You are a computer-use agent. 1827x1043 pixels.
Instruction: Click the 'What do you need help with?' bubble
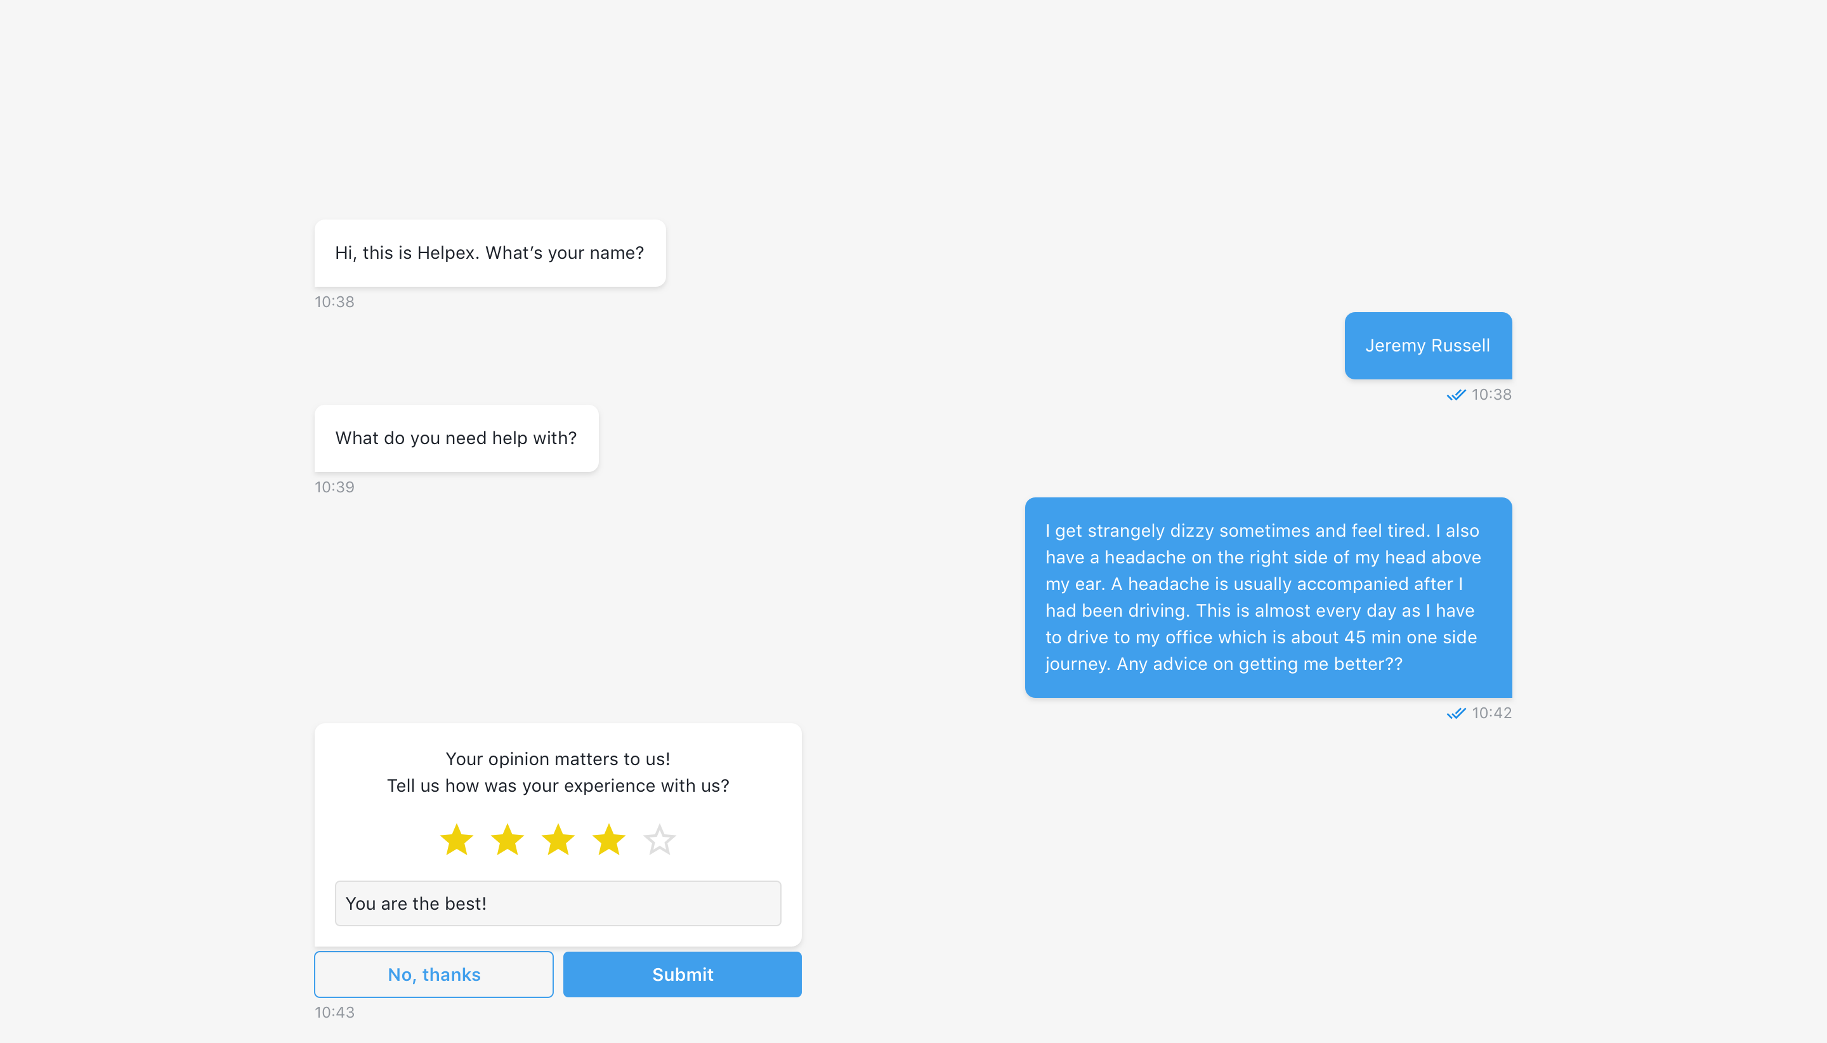[455, 438]
